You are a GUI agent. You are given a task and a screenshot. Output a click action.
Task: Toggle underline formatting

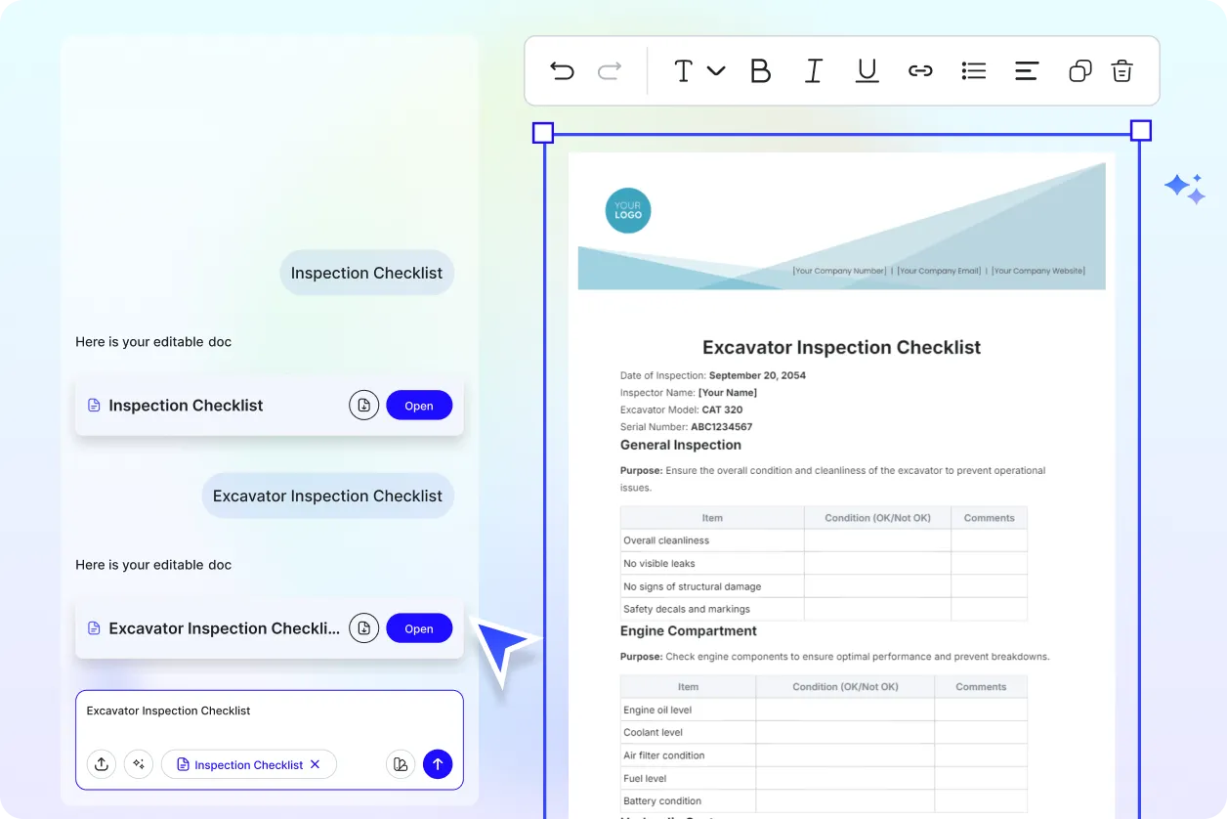point(867,70)
